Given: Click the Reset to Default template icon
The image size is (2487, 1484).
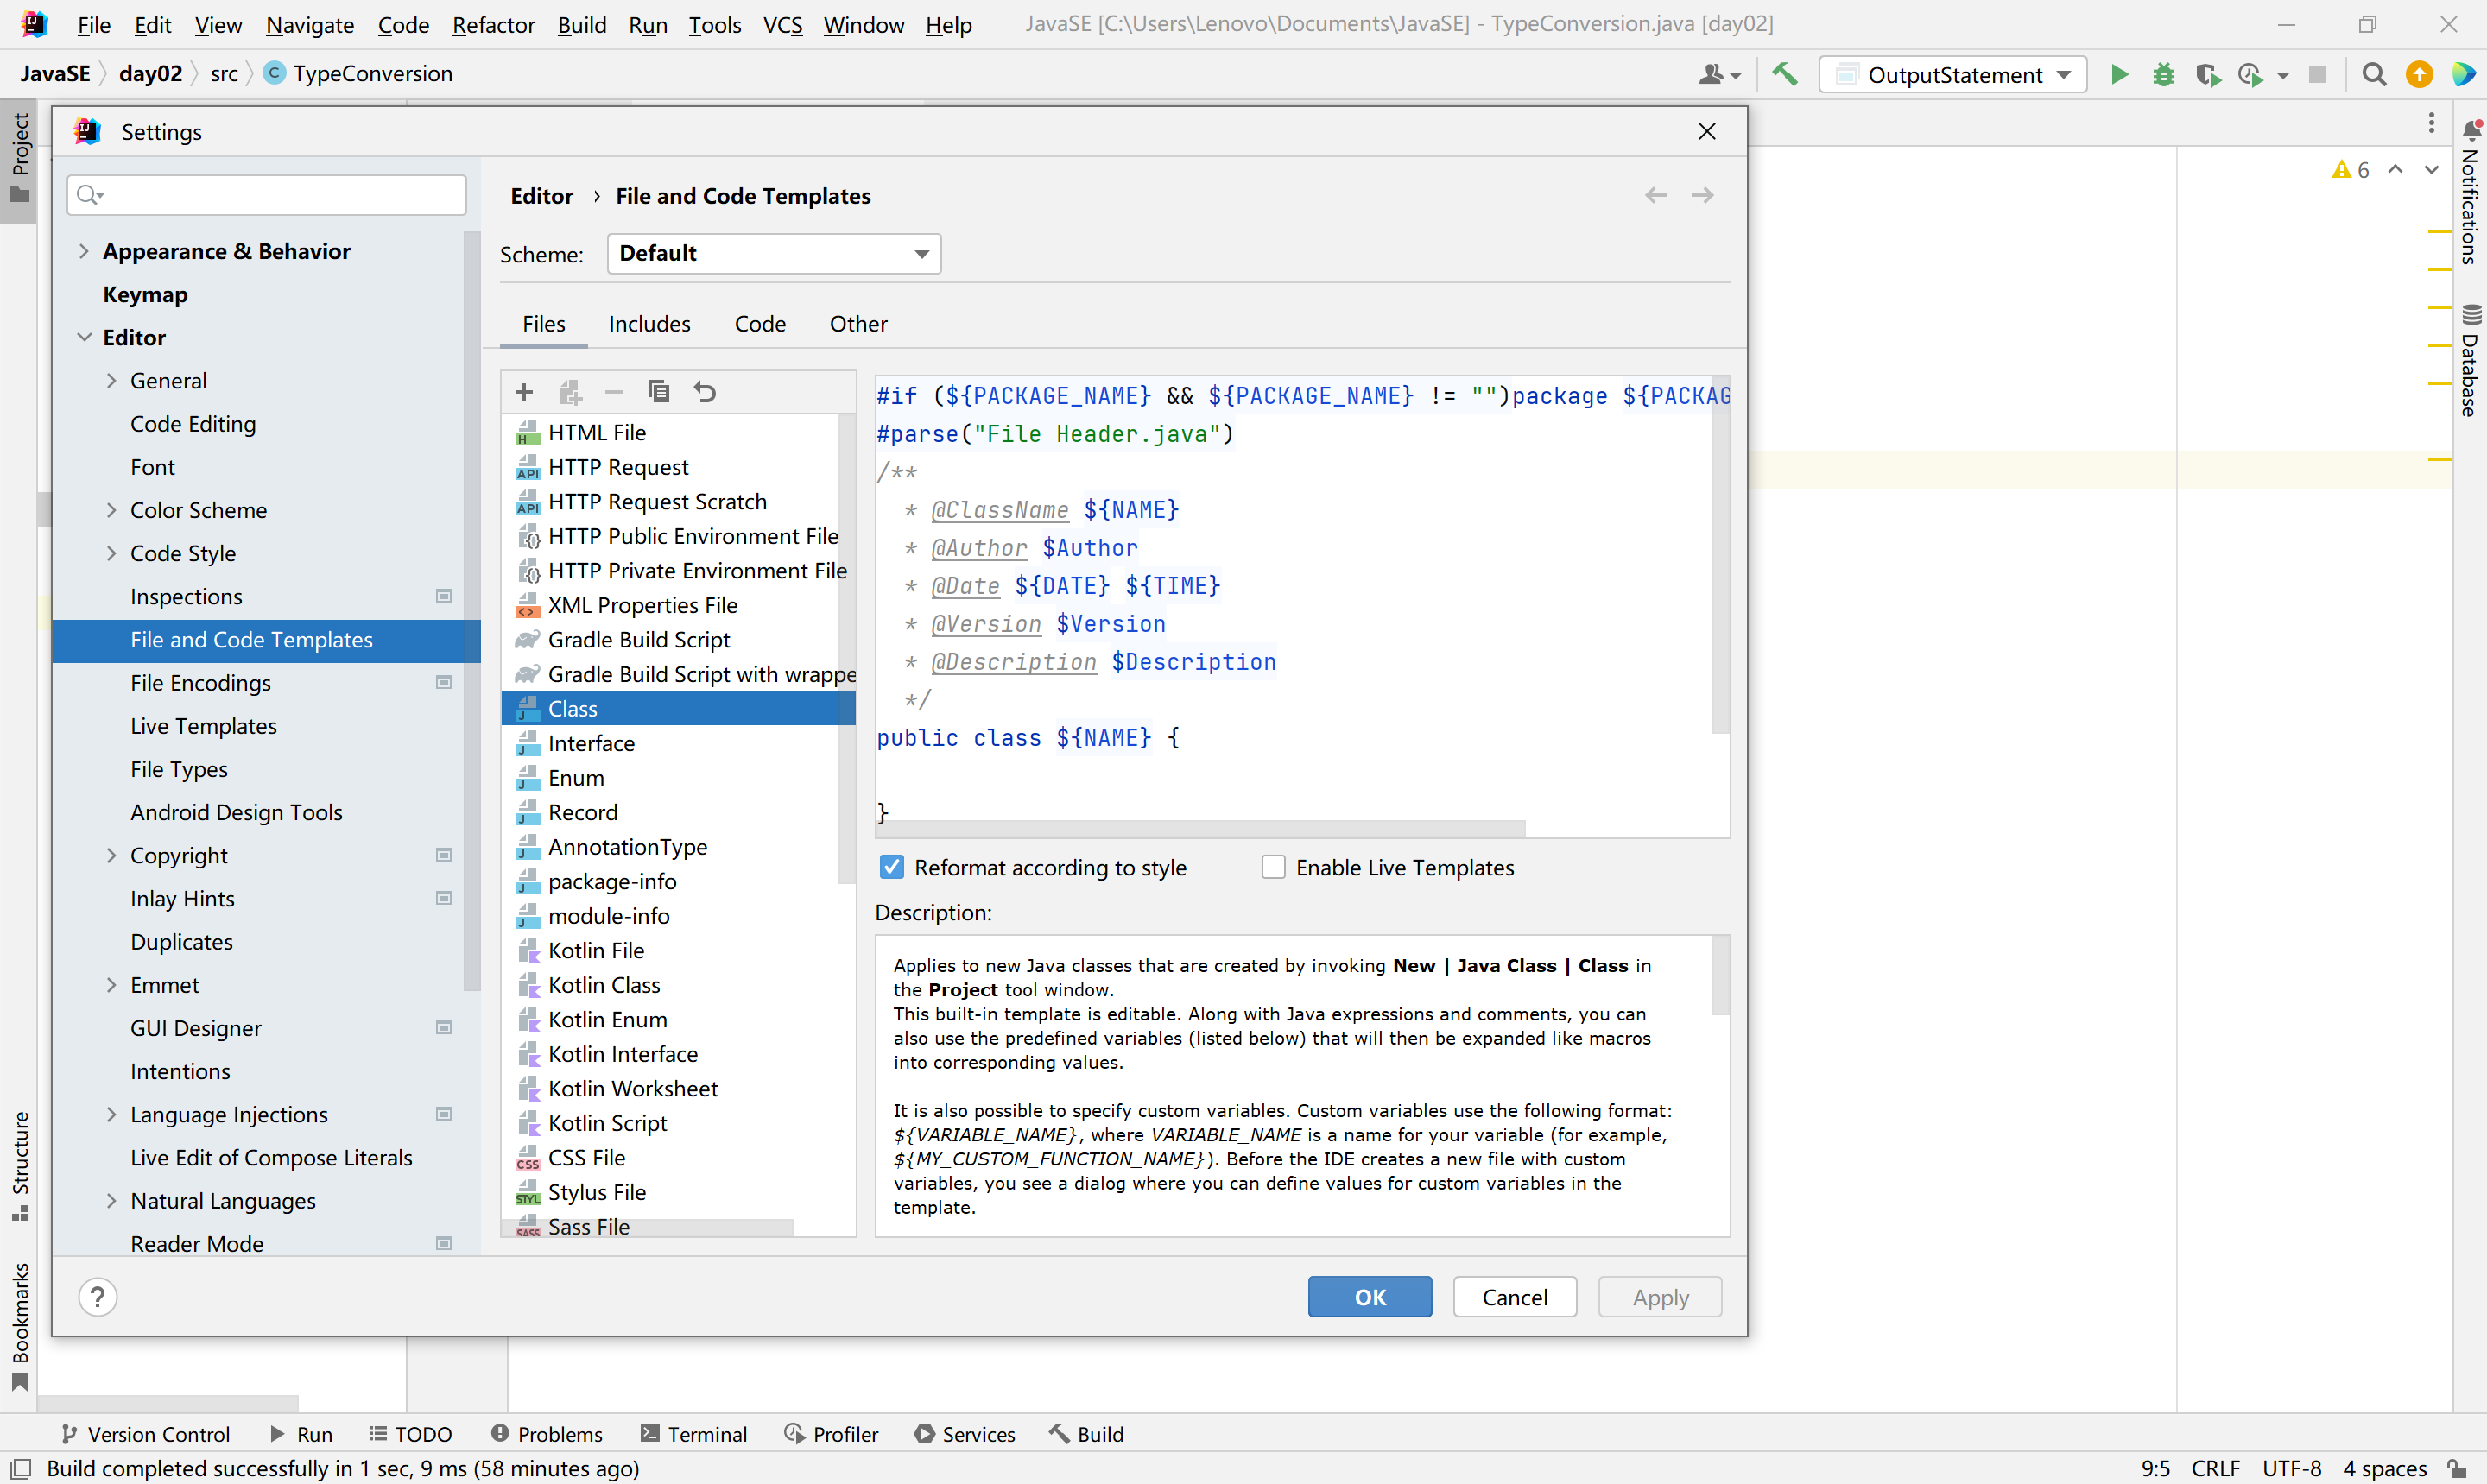Looking at the screenshot, I should pyautogui.click(x=705, y=392).
